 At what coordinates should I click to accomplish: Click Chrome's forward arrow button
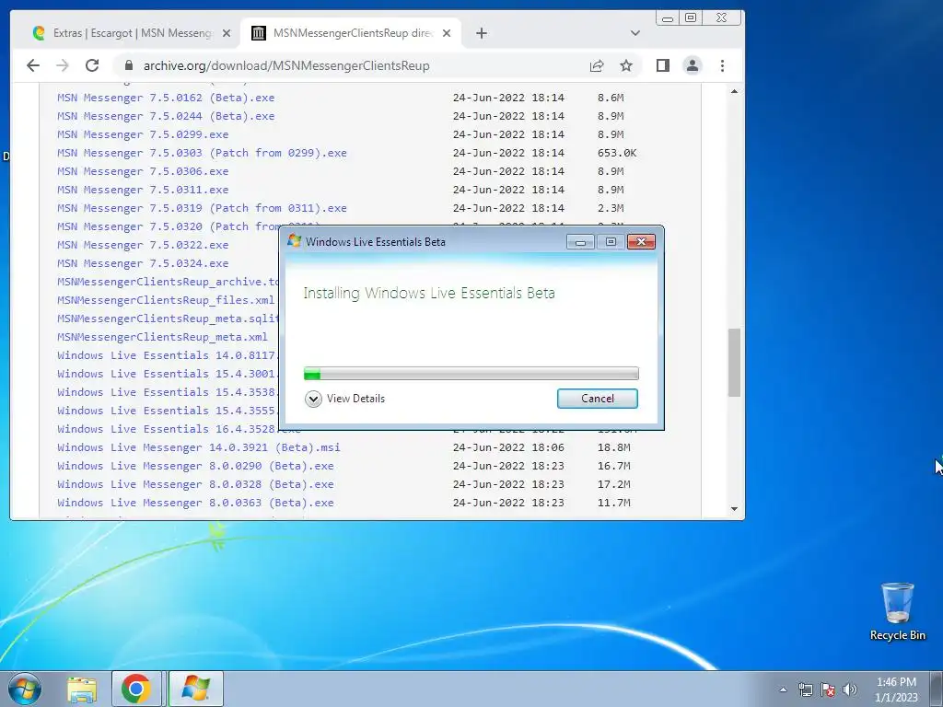pyautogui.click(x=63, y=65)
